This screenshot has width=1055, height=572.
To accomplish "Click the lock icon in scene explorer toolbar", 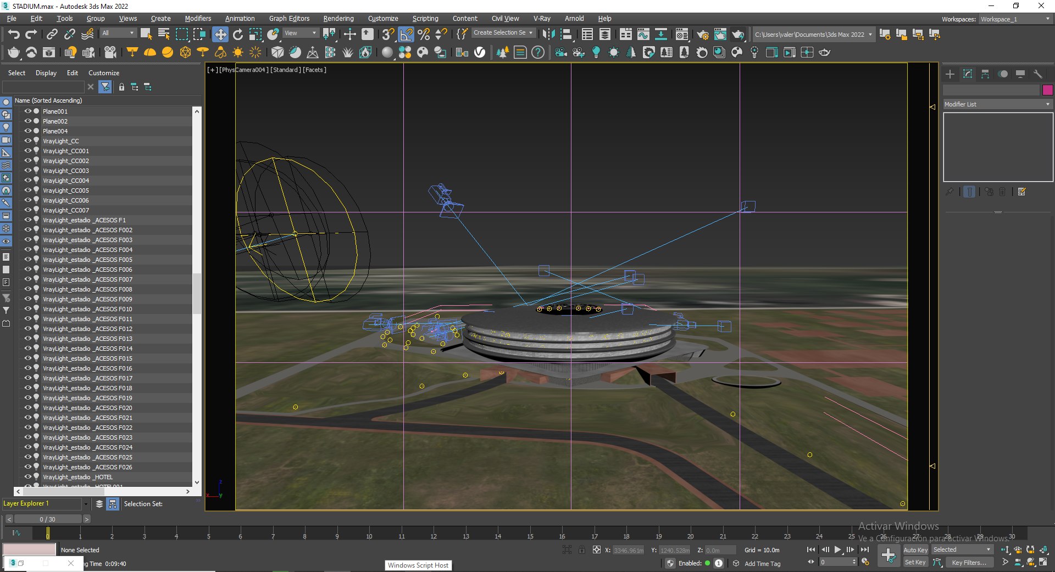I will (x=121, y=87).
